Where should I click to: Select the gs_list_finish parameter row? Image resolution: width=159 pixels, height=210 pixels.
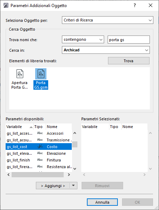tap(39, 160)
